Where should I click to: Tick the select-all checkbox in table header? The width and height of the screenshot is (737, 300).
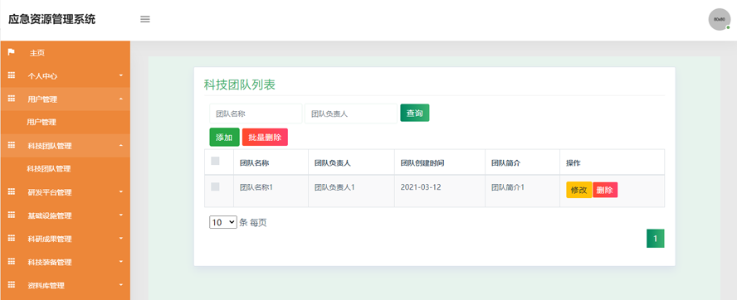(x=215, y=161)
